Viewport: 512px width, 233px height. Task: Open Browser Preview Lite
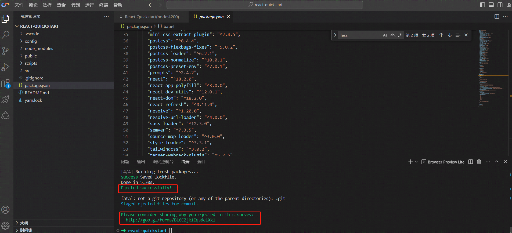[x=443, y=162]
